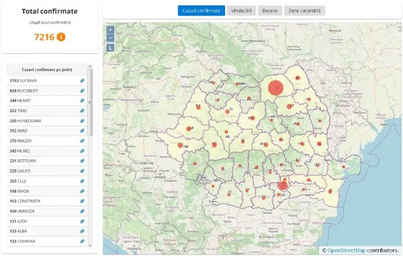Open the link icon for NEAMȚ row
This screenshot has height=256, width=403.
click(82, 101)
